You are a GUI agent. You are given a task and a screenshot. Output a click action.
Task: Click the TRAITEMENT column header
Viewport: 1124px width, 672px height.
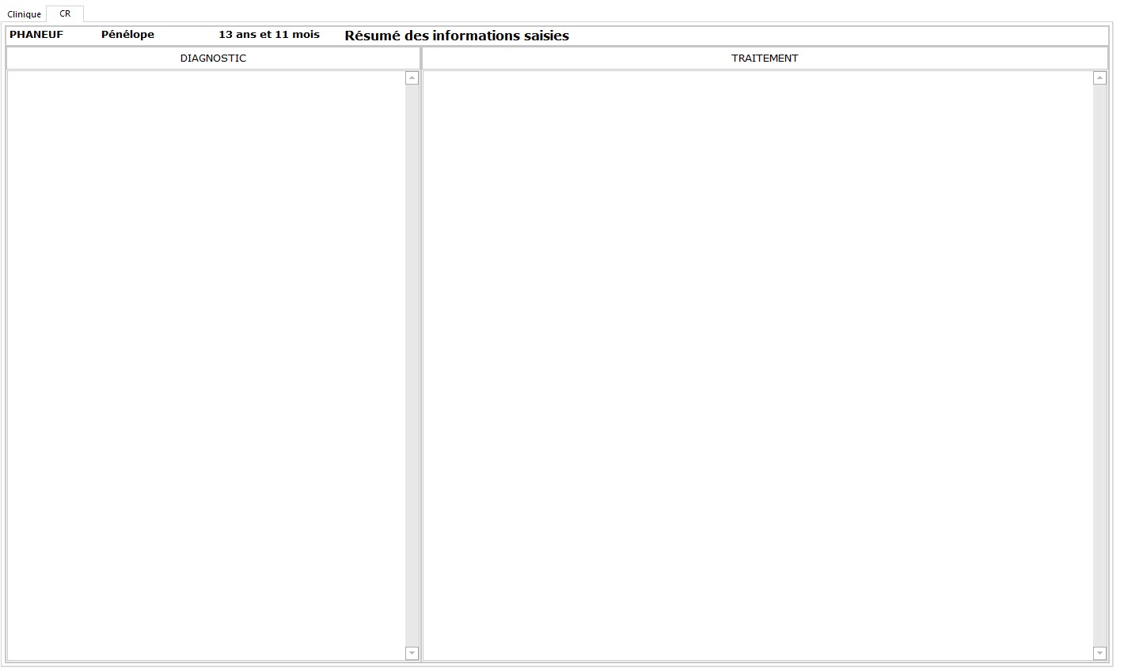point(765,58)
